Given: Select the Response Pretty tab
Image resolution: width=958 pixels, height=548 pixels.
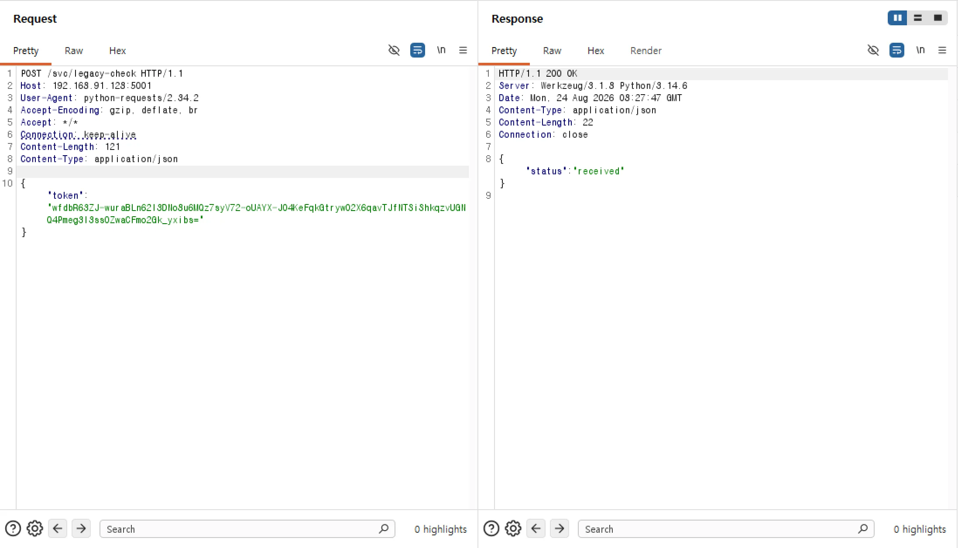Looking at the screenshot, I should point(504,51).
